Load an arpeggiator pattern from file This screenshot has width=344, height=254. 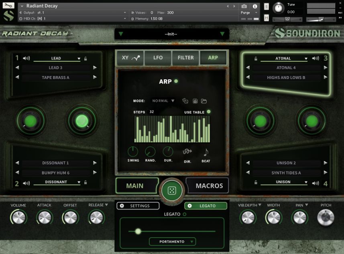(x=204, y=101)
